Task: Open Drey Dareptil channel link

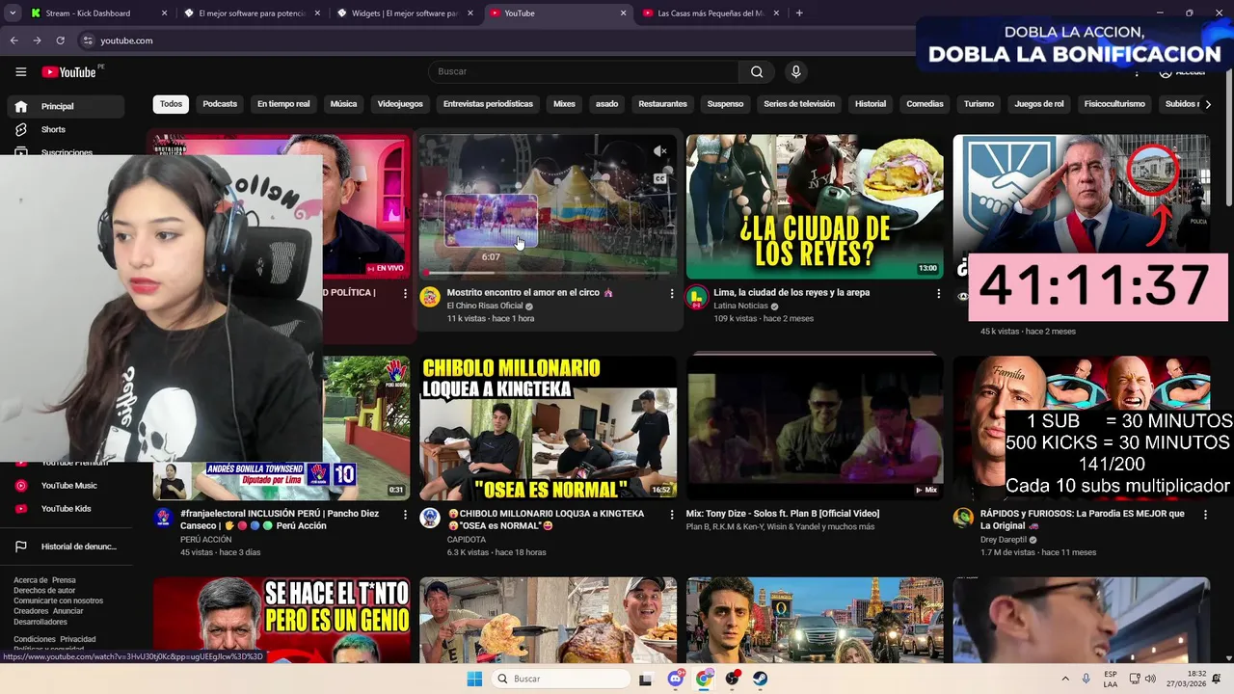Action: tap(1005, 540)
